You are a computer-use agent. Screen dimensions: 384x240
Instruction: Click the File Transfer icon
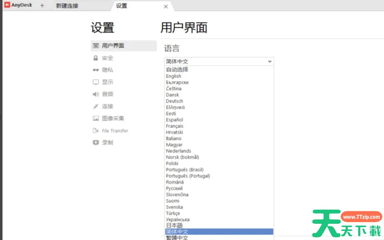click(x=96, y=130)
